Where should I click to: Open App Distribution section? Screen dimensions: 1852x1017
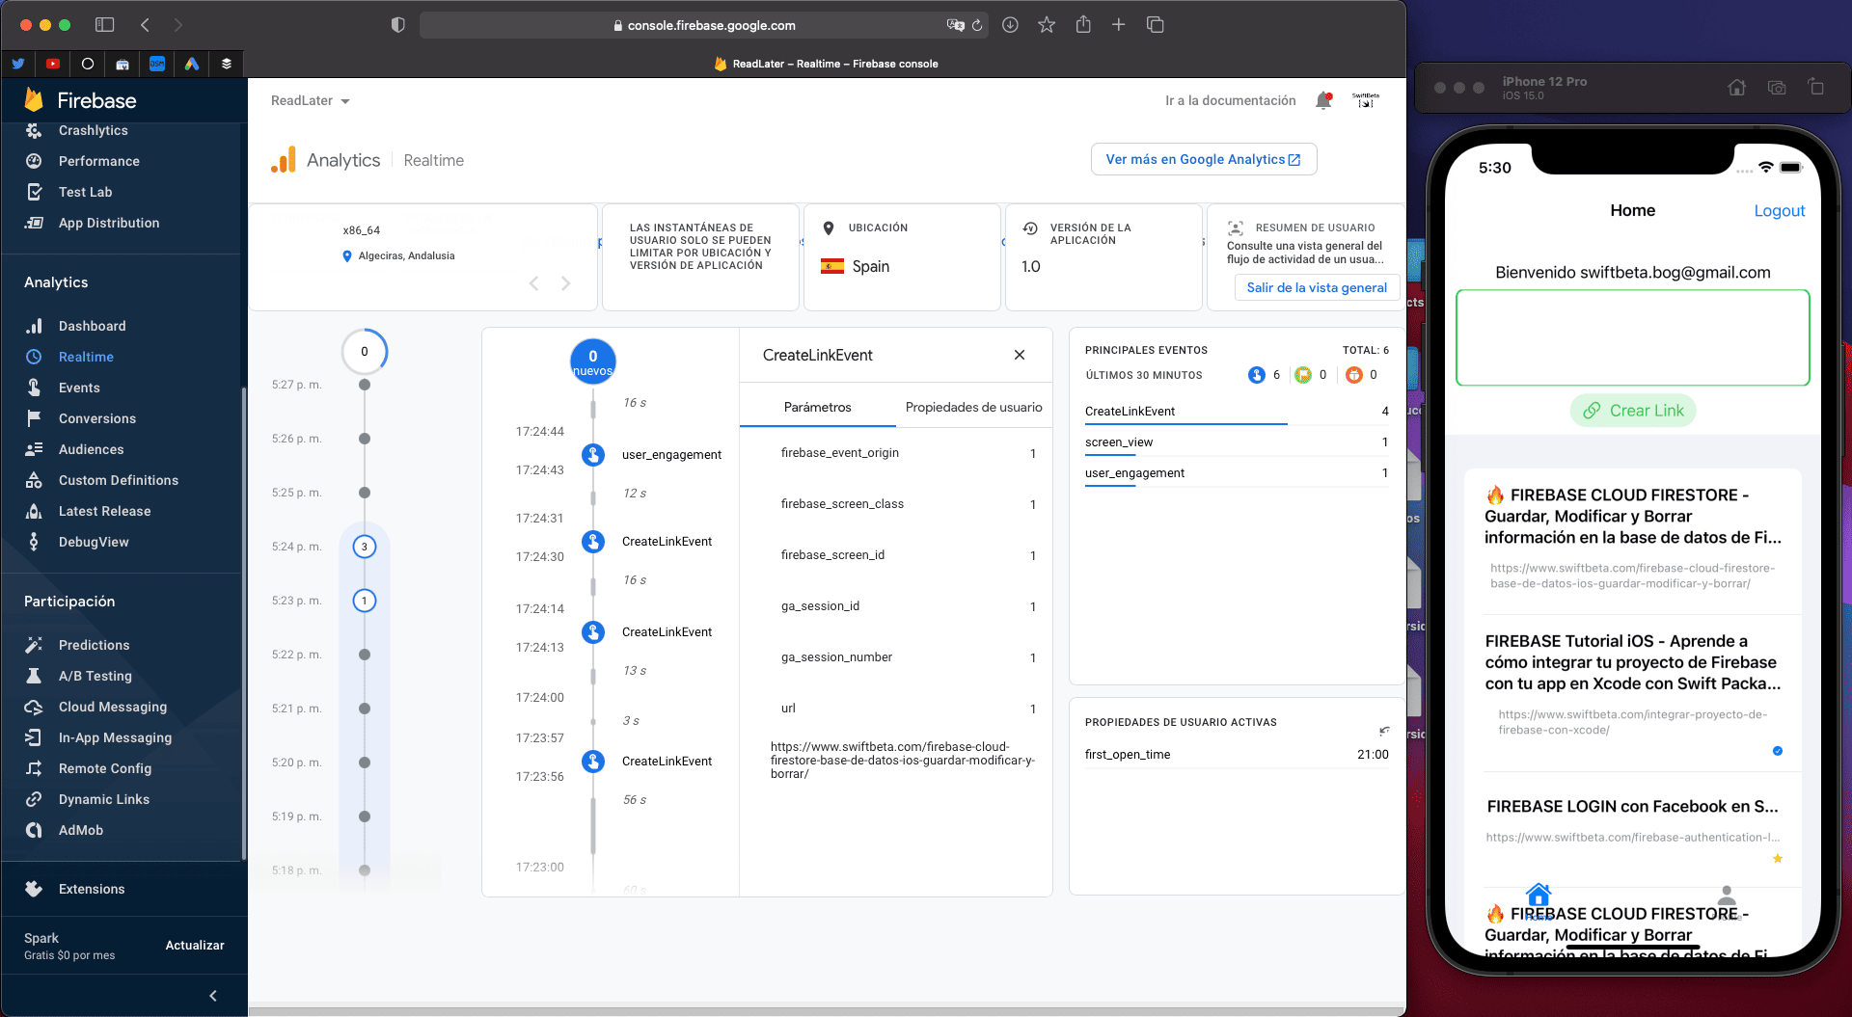click(109, 223)
